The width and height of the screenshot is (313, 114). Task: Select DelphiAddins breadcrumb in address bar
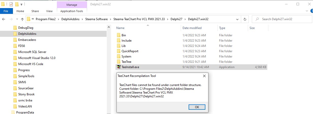click(70, 19)
